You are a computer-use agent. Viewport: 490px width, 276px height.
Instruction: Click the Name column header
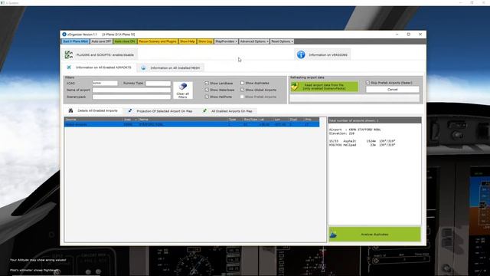[x=183, y=120]
